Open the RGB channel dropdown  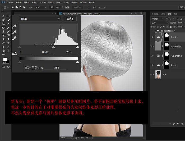[40, 19]
